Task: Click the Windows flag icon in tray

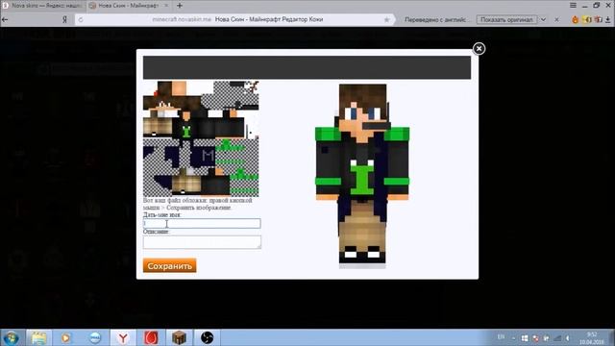Action: (x=525, y=337)
